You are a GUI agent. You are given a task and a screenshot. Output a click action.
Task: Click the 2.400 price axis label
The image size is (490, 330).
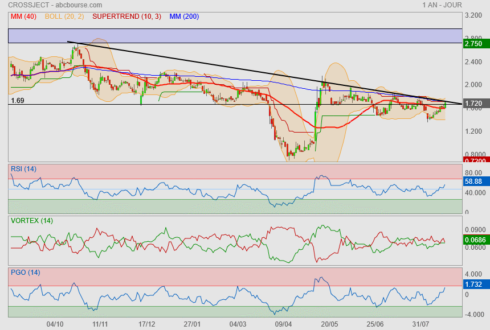(x=473, y=62)
